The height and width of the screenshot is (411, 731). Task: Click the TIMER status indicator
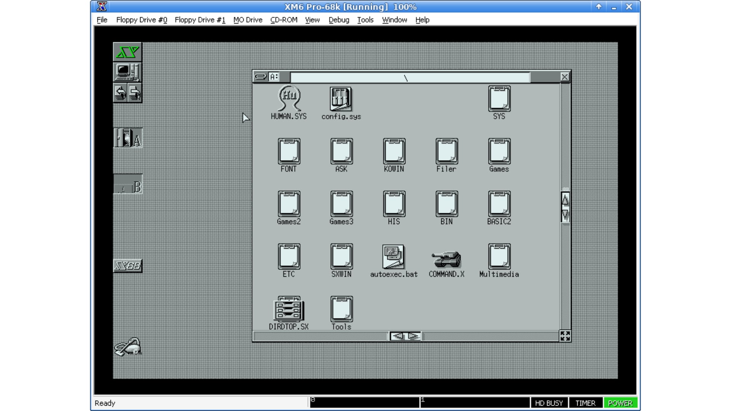[585, 403]
